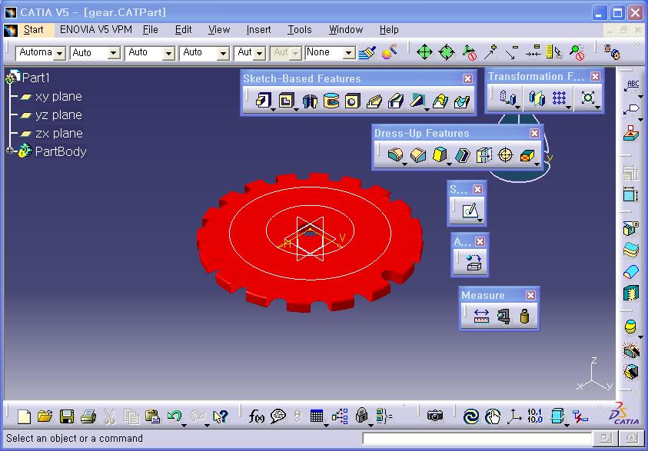Select the Edge Fillet tool

coord(395,156)
